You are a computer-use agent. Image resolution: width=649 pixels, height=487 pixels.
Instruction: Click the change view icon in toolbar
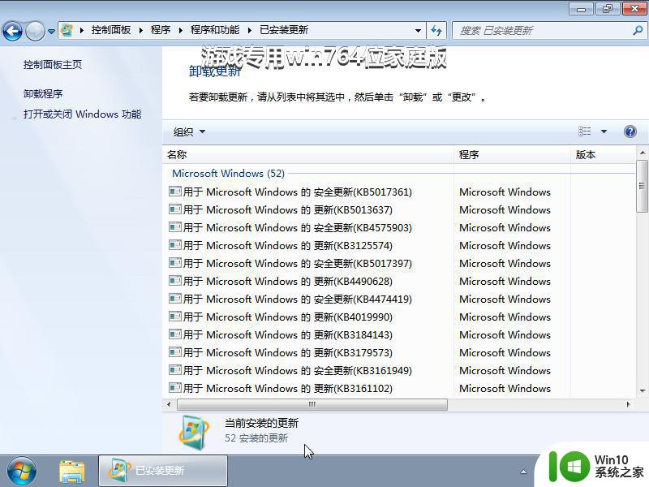(x=585, y=131)
